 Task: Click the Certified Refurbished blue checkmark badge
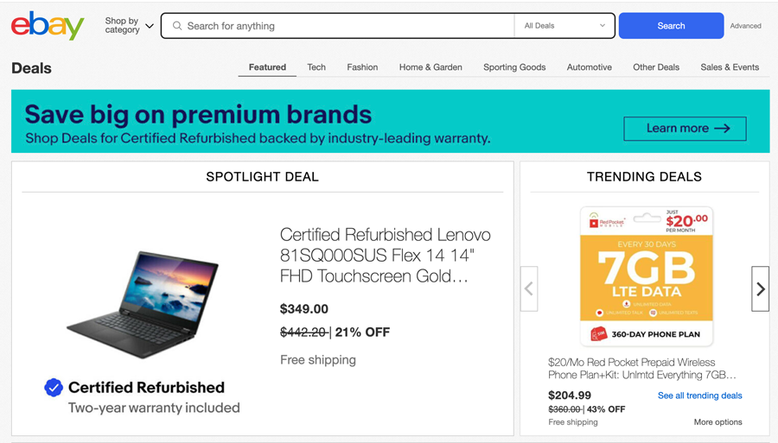click(x=54, y=388)
